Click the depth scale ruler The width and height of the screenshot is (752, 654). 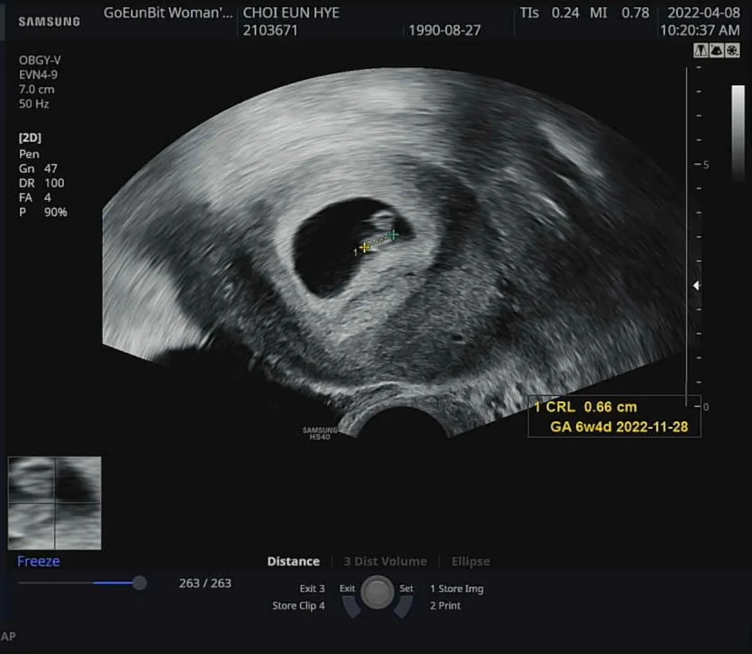pyautogui.click(x=698, y=237)
